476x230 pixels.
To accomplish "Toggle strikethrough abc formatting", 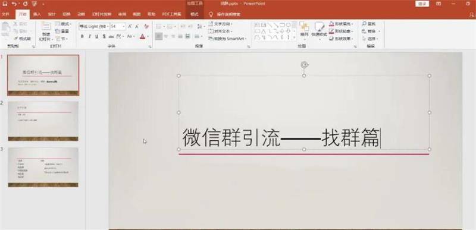I will point(111,36).
